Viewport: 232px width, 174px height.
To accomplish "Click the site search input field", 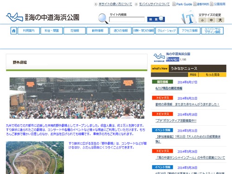I will pos(127,19).
